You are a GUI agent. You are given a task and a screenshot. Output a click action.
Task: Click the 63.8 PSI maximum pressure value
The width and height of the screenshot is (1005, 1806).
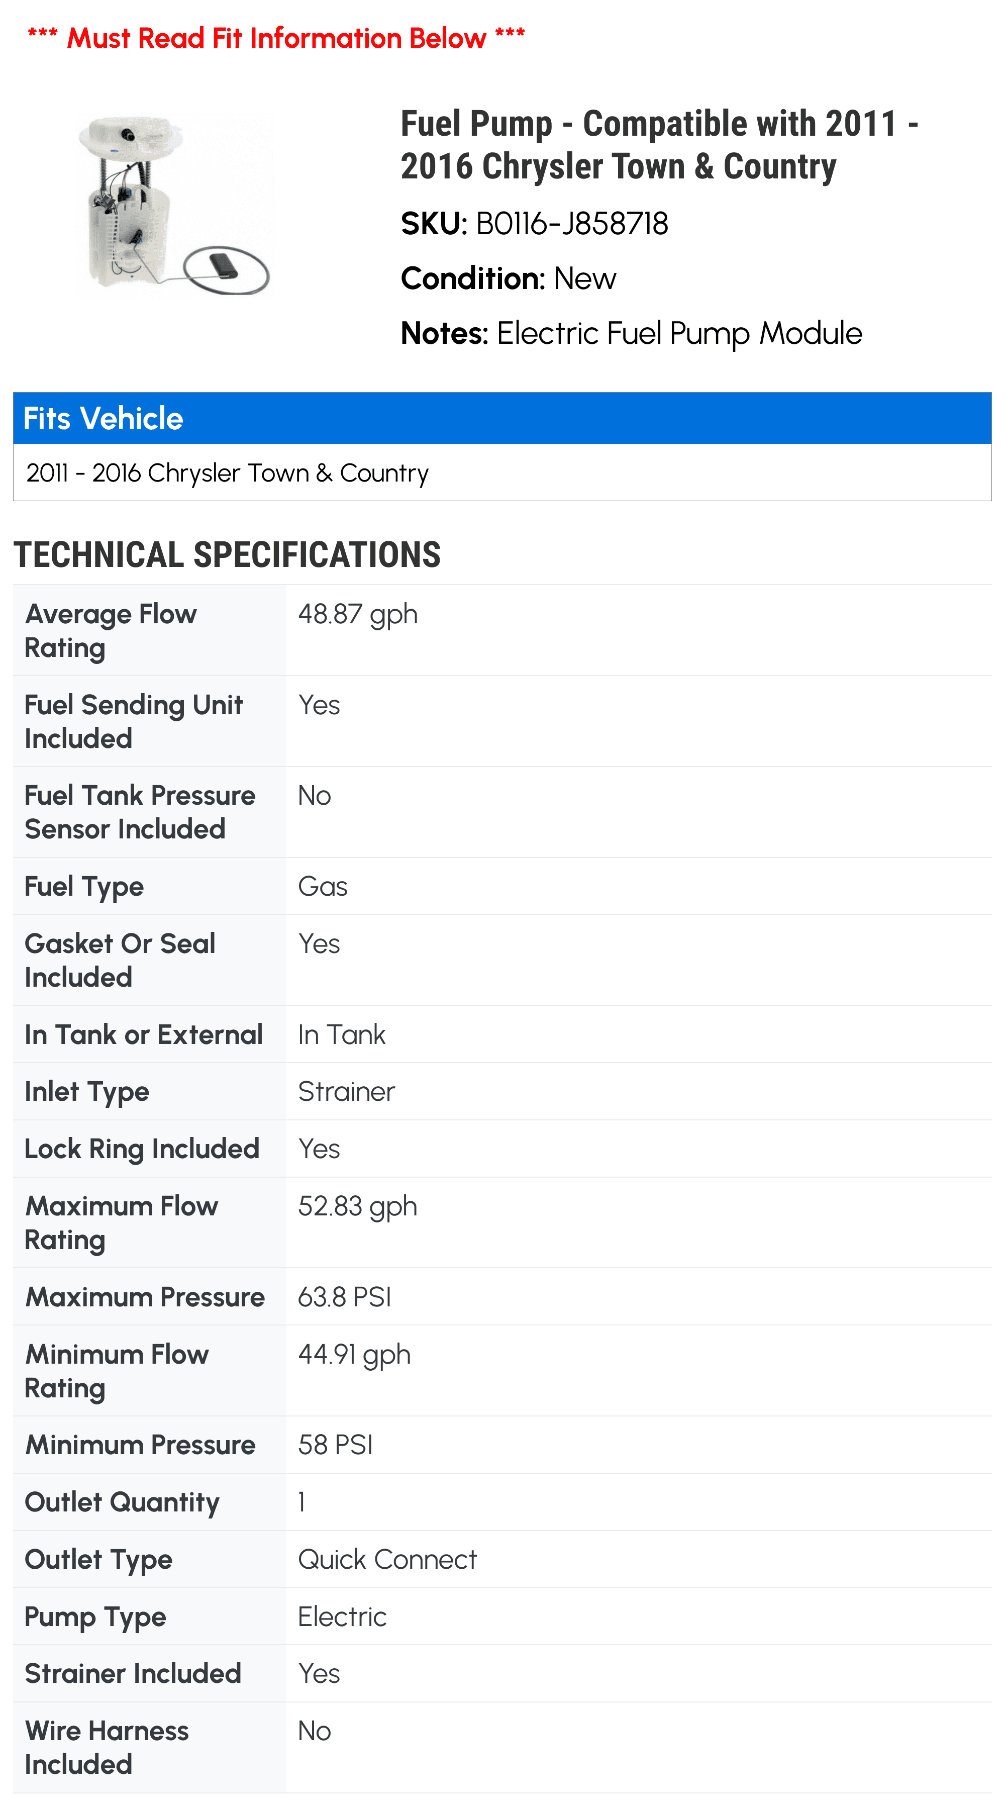pyautogui.click(x=344, y=1297)
